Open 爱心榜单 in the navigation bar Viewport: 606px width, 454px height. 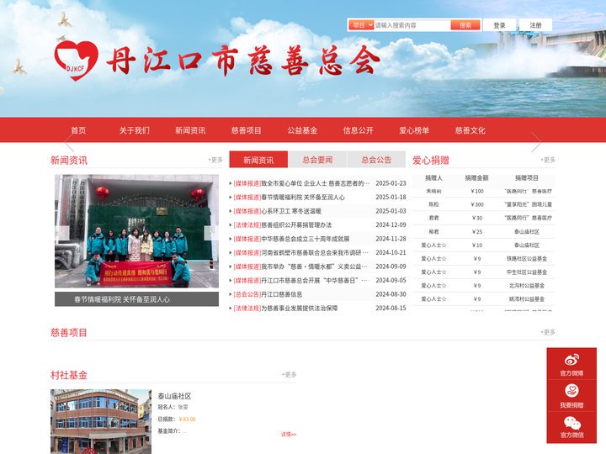tap(414, 130)
